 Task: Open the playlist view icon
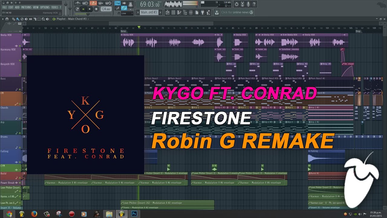pos(167,12)
